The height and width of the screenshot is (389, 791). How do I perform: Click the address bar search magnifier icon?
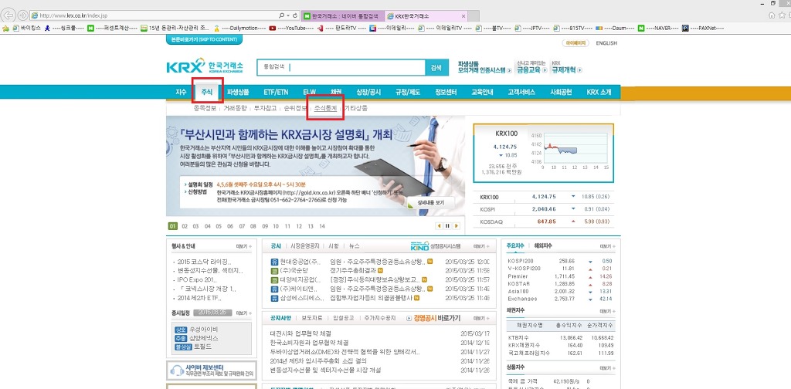tap(281, 15)
